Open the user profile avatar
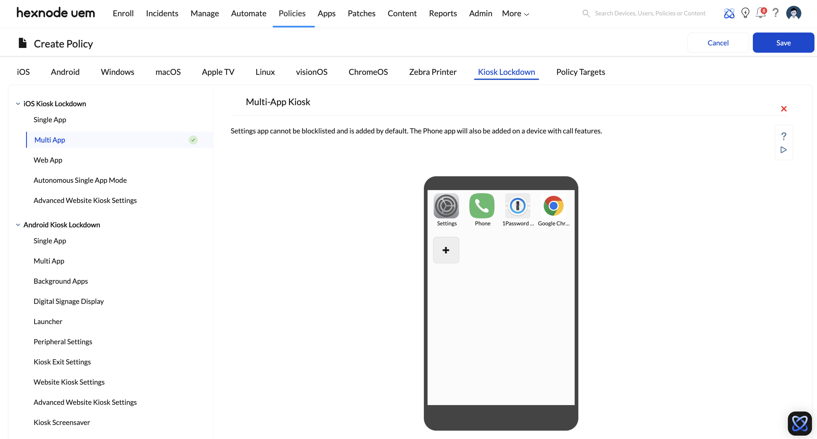The image size is (817, 439). [793, 13]
